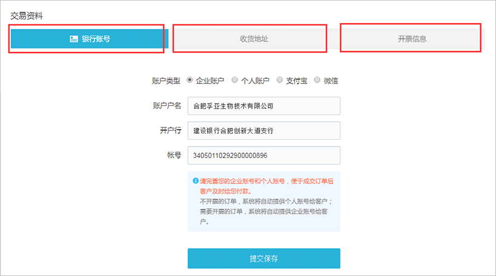Click into the 帐号 number field
This screenshot has height=276, width=496.
(x=264, y=155)
